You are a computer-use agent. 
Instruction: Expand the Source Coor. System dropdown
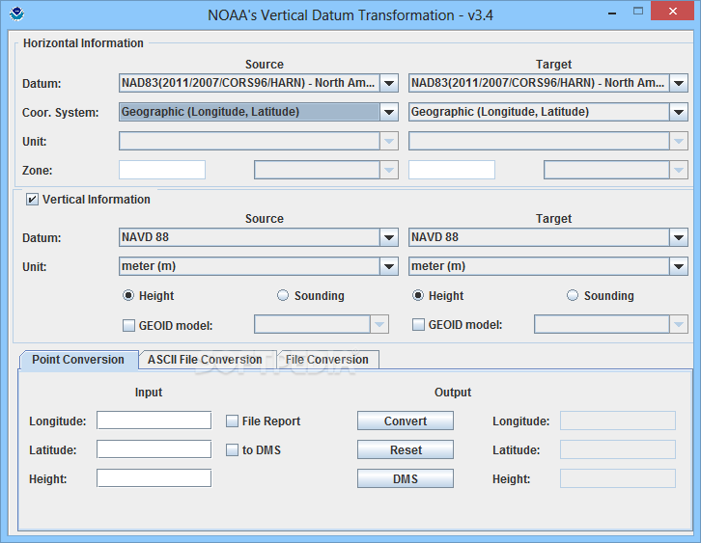tap(259, 112)
